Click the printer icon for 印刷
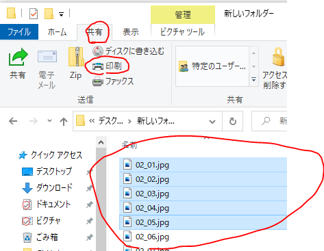 [x=98, y=66]
